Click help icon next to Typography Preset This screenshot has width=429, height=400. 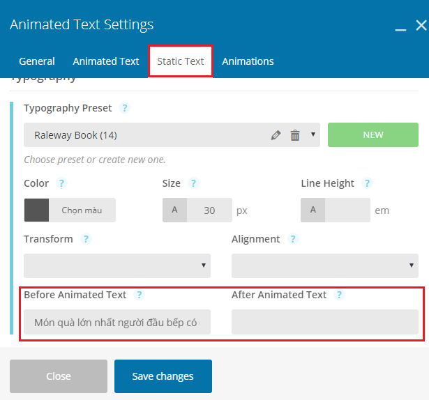click(x=124, y=108)
